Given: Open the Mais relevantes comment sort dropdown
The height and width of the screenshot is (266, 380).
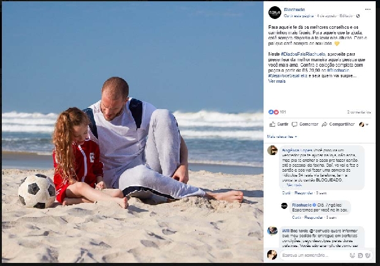Looking at the screenshot, I should (x=281, y=137).
